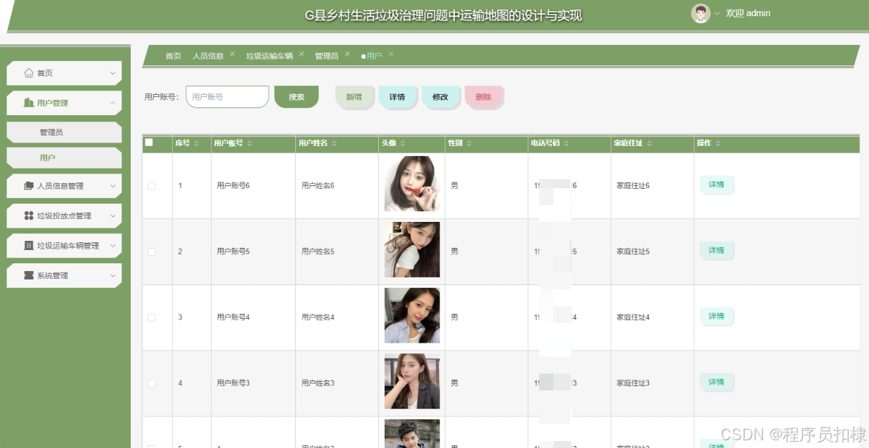Expand the 垃圾投放点管理 menu chevron
This screenshot has height=448, width=869.
click(x=112, y=216)
